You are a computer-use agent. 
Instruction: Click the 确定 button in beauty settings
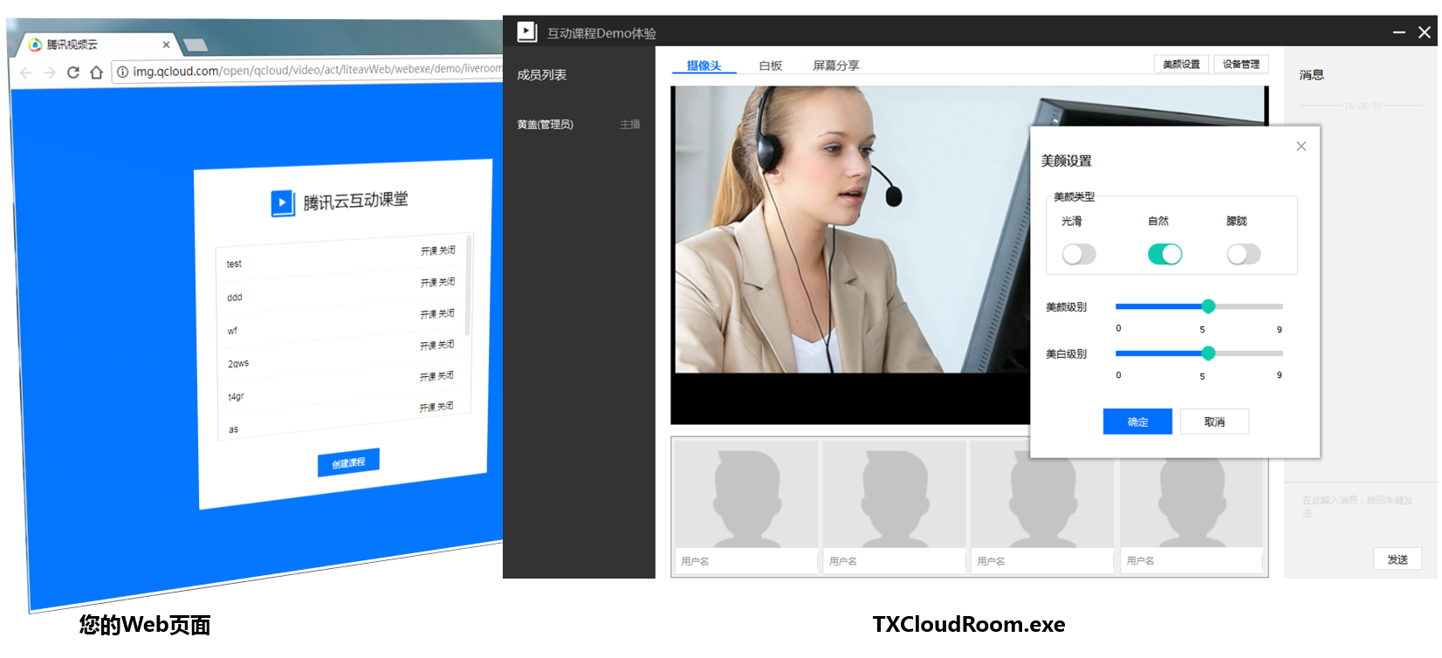pyautogui.click(x=1136, y=422)
